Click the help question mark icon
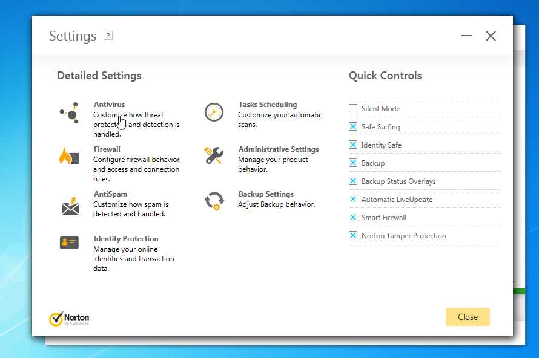The height and width of the screenshot is (358, 539). click(x=108, y=36)
